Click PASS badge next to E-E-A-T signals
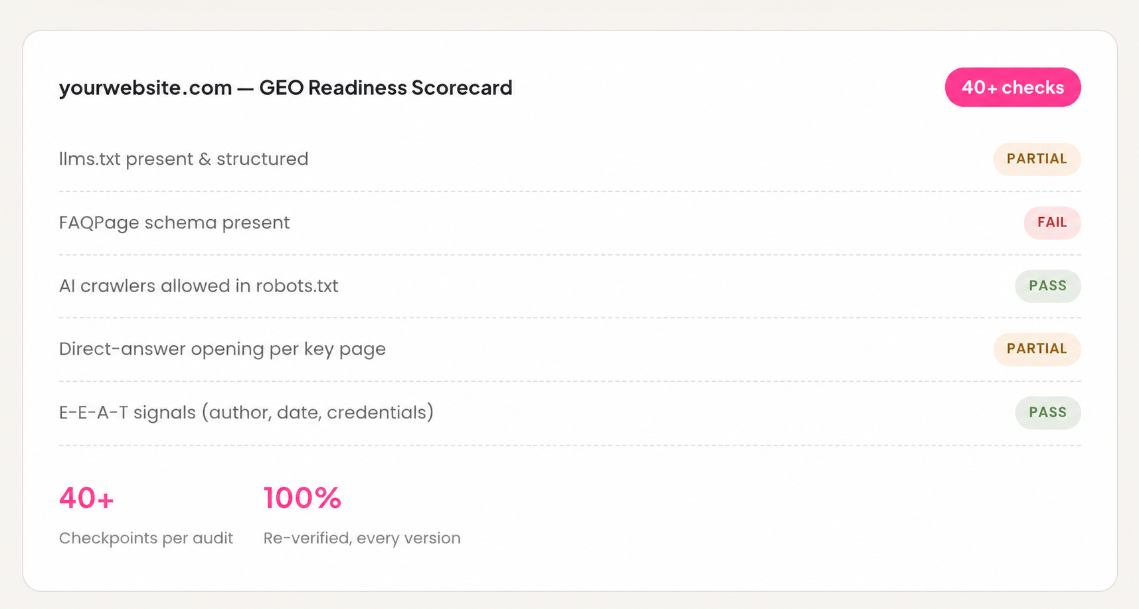Screen dimensions: 1139x609 click(x=1047, y=412)
